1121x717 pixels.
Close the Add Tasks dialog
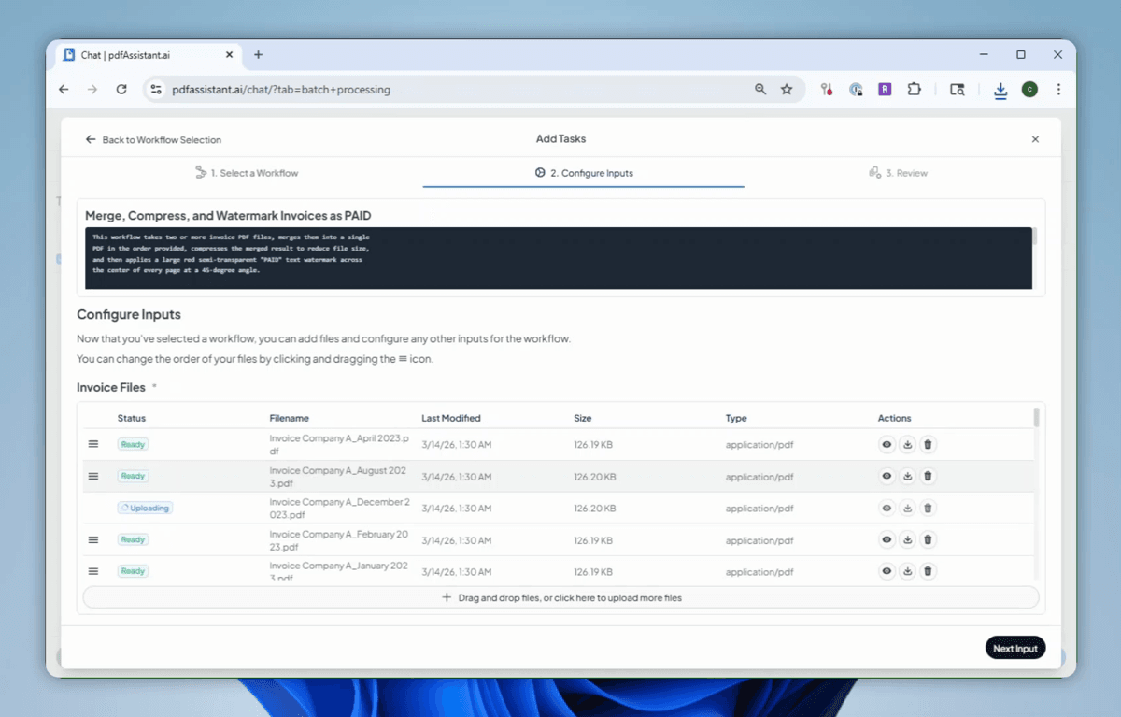(1035, 139)
